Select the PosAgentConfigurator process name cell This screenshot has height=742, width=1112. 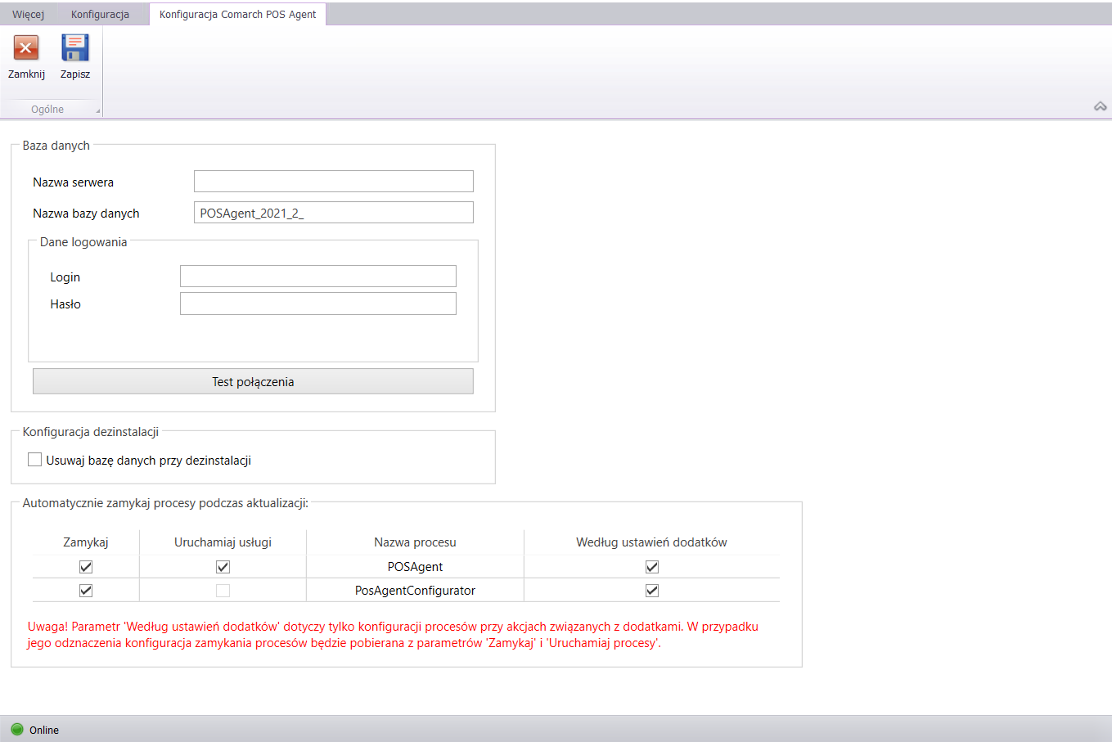(415, 590)
